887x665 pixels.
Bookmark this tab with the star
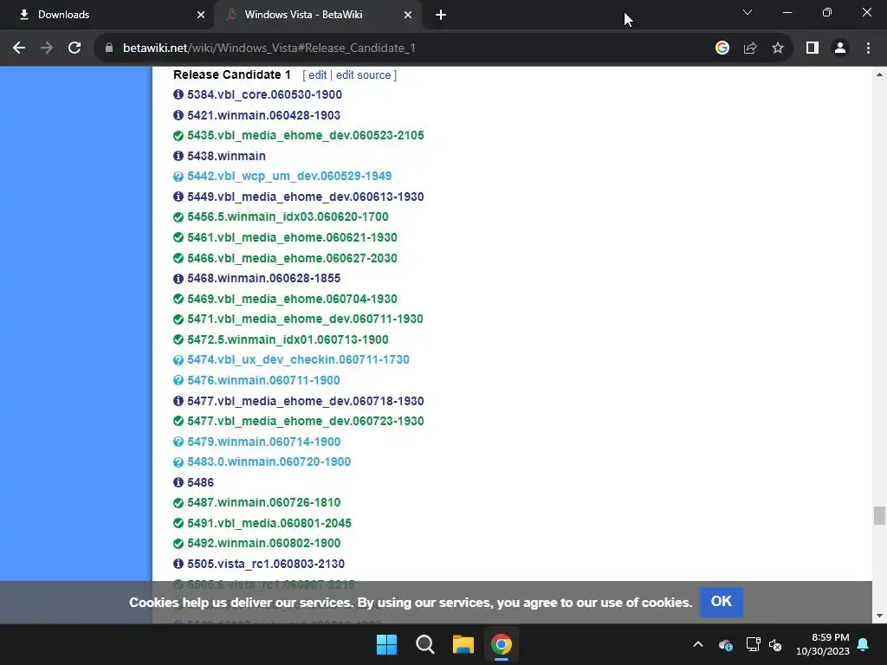pos(778,48)
